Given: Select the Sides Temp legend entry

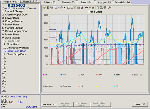Looking at the screenshot, I should coord(137,75).
